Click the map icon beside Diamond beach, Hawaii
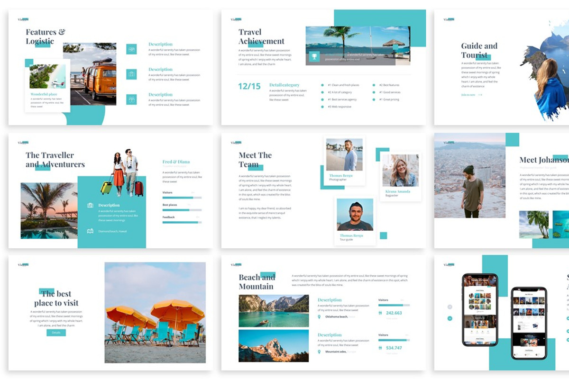 click(x=90, y=231)
